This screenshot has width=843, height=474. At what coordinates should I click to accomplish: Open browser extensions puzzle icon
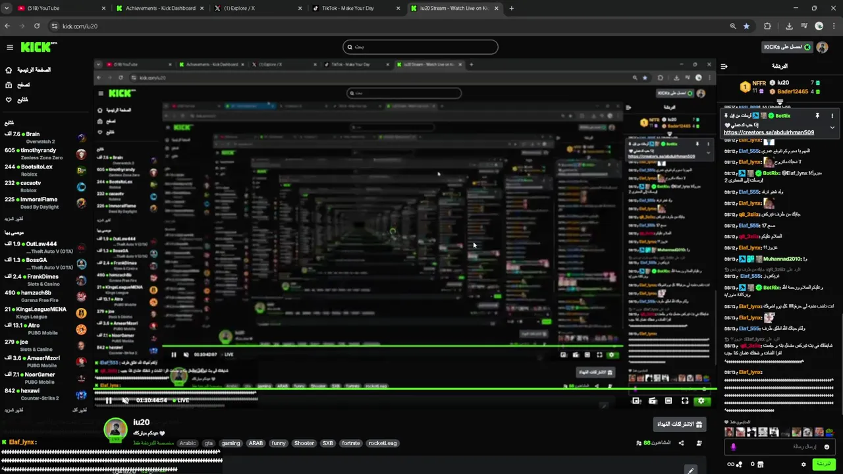pyautogui.click(x=767, y=26)
